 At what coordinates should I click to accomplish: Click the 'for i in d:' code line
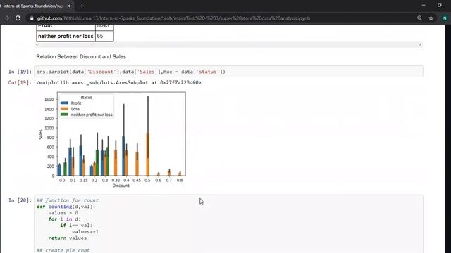[x=64, y=219]
